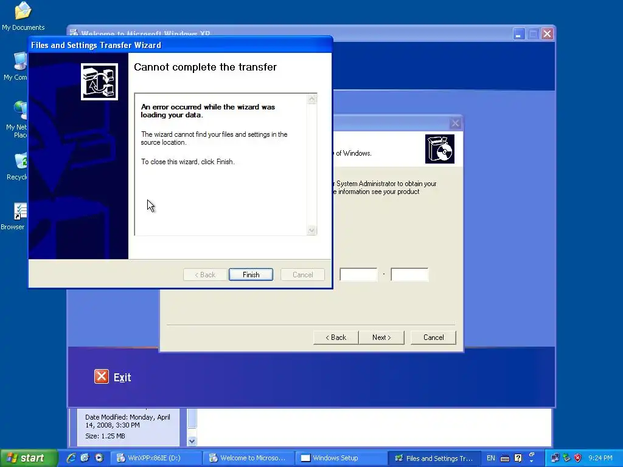Click the transfer wizard computers icon
This screenshot has height=467, width=623.
click(x=99, y=82)
